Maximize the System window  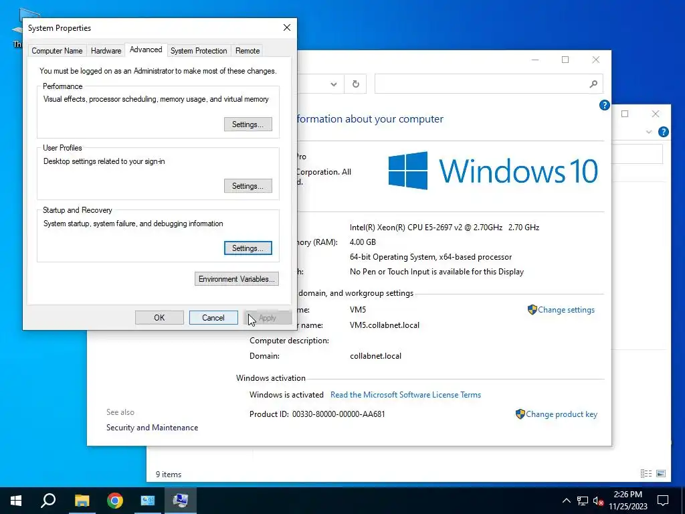(565, 60)
